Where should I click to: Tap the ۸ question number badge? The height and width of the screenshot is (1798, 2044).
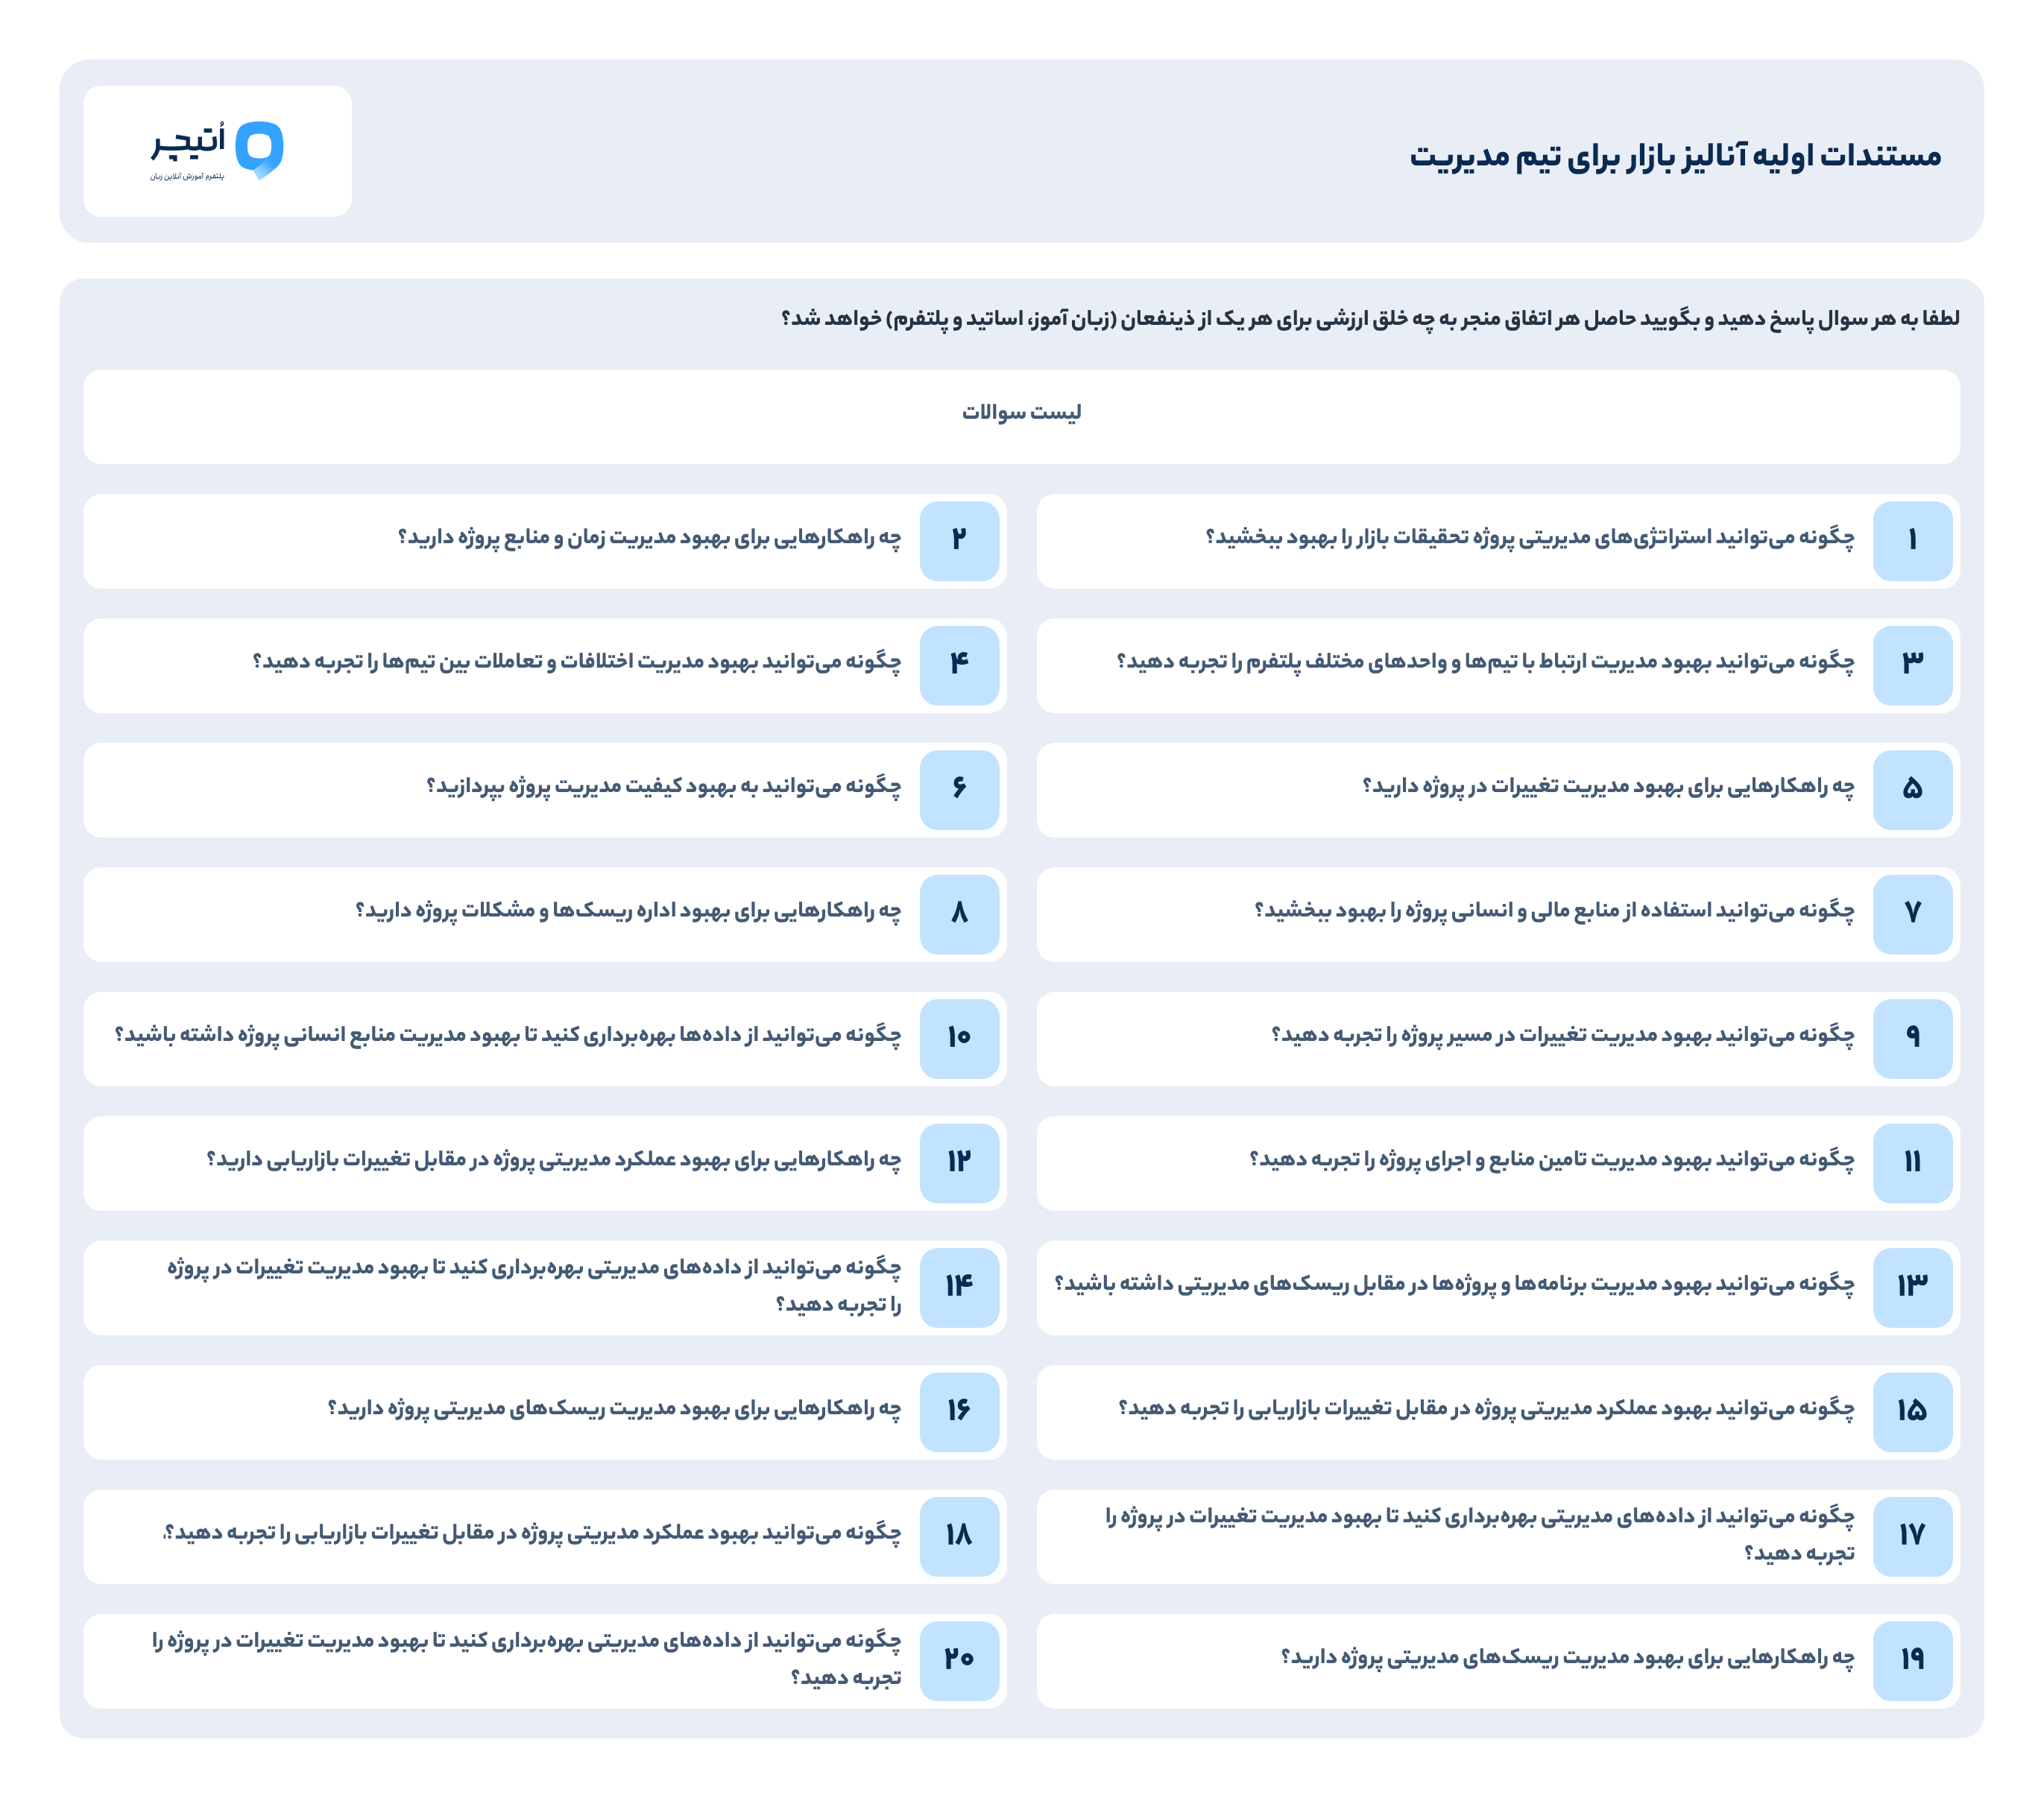[x=959, y=914]
